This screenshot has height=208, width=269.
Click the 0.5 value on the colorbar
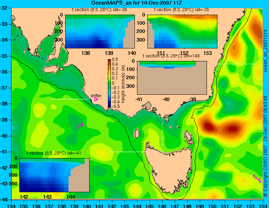coord(115,60)
